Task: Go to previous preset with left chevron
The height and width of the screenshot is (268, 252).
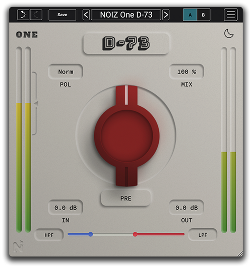Action: tap(86, 15)
